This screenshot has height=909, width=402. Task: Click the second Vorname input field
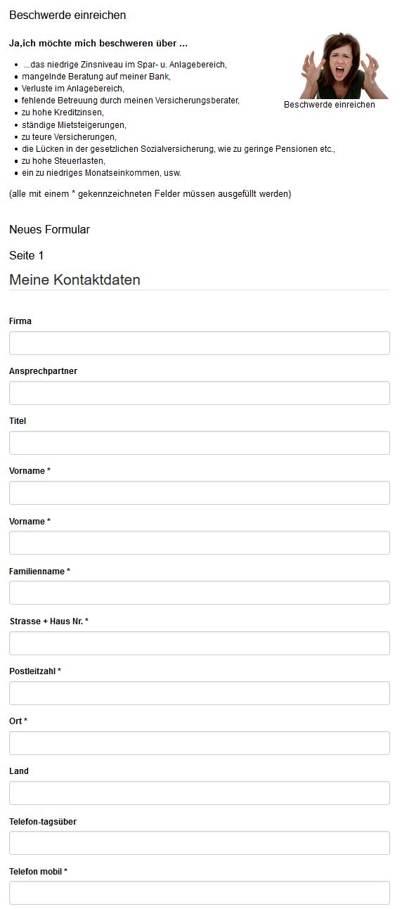pos(199,543)
